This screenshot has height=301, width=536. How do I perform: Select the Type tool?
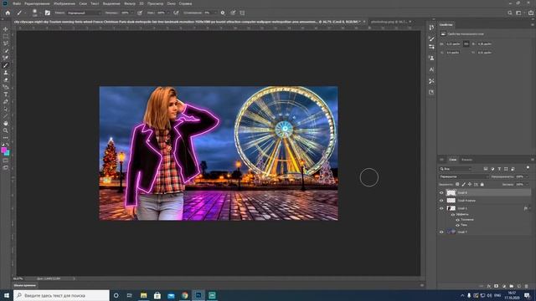[6, 94]
